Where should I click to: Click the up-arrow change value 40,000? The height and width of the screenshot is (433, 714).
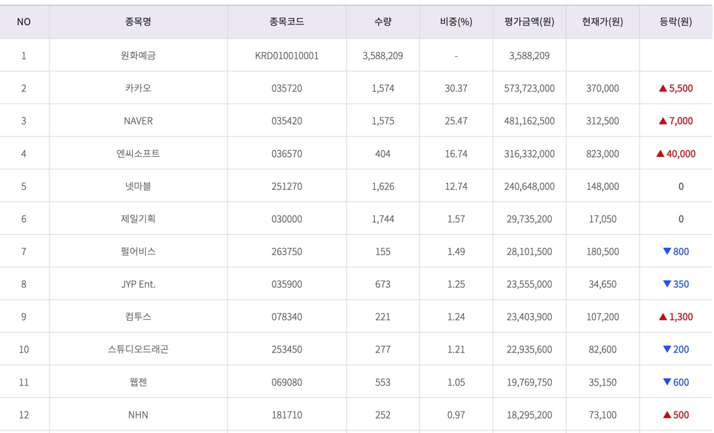(x=676, y=154)
